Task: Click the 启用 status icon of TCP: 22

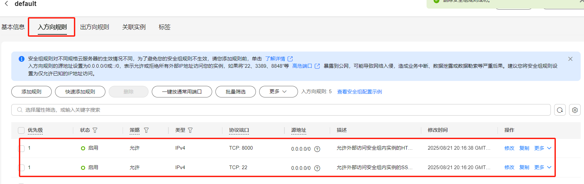Action: click(83, 168)
